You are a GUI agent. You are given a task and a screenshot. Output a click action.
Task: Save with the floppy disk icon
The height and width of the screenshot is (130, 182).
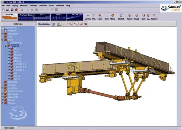[12, 10]
